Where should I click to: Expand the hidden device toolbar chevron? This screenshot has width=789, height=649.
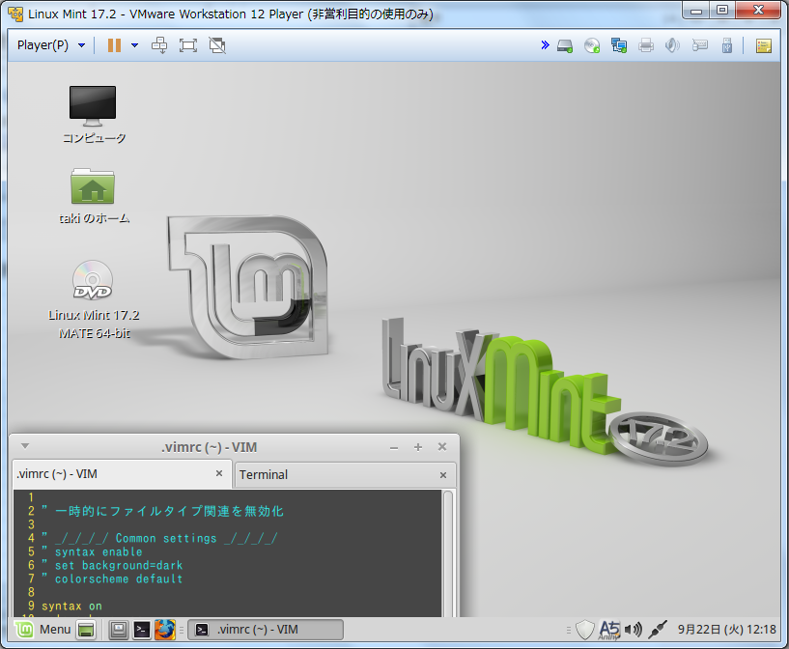[545, 45]
